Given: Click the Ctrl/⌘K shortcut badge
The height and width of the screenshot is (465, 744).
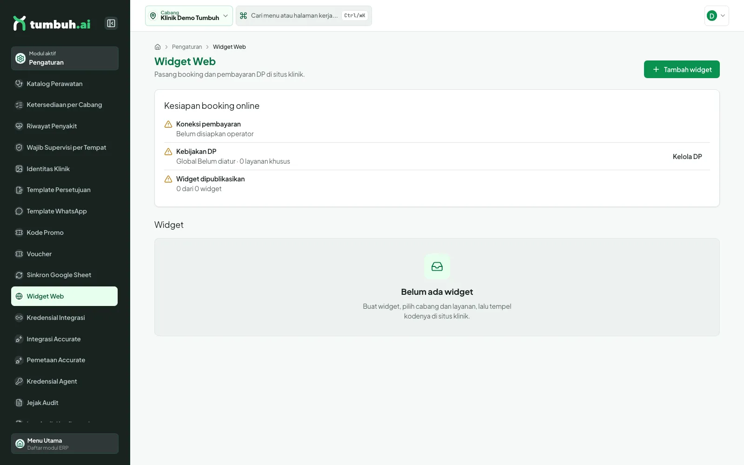Looking at the screenshot, I should coord(355,16).
